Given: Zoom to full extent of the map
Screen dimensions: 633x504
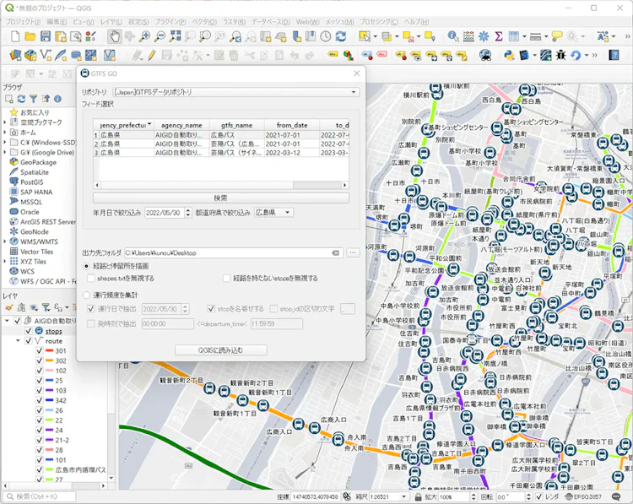Looking at the screenshot, I should pyautogui.click(x=175, y=37).
